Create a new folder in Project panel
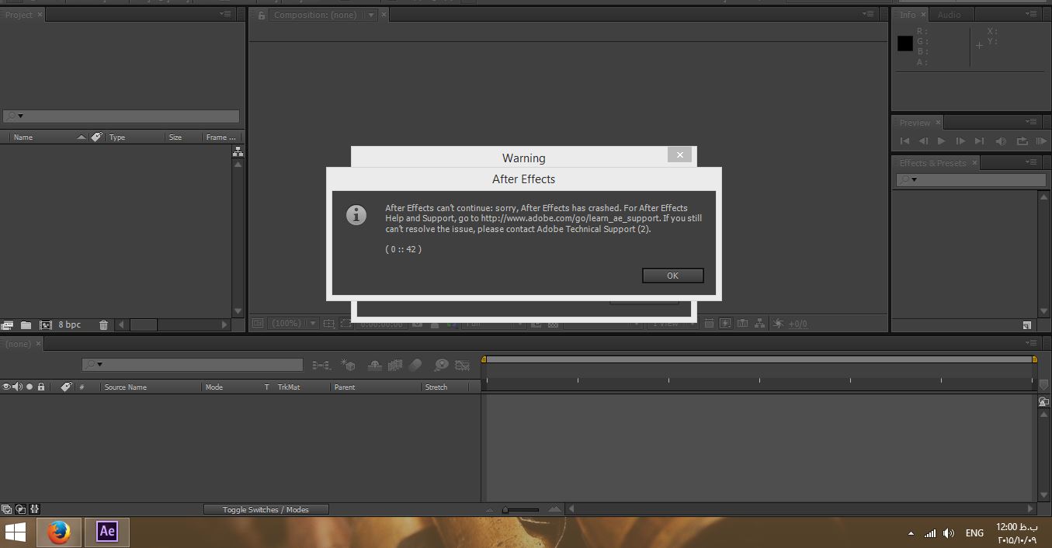This screenshot has height=548, width=1052. 26,324
